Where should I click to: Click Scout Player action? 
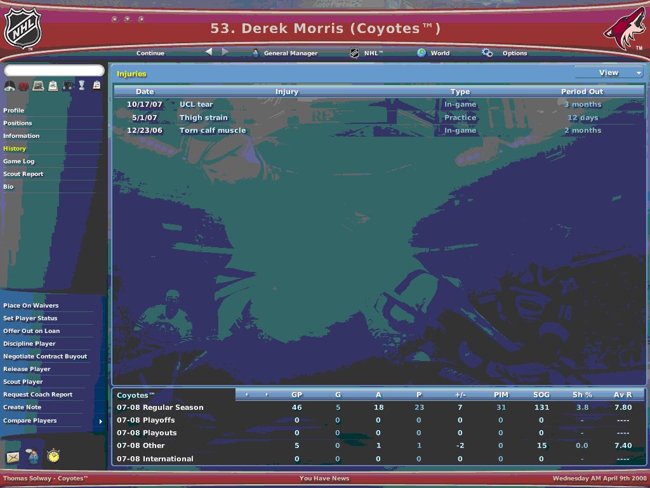[x=23, y=382]
